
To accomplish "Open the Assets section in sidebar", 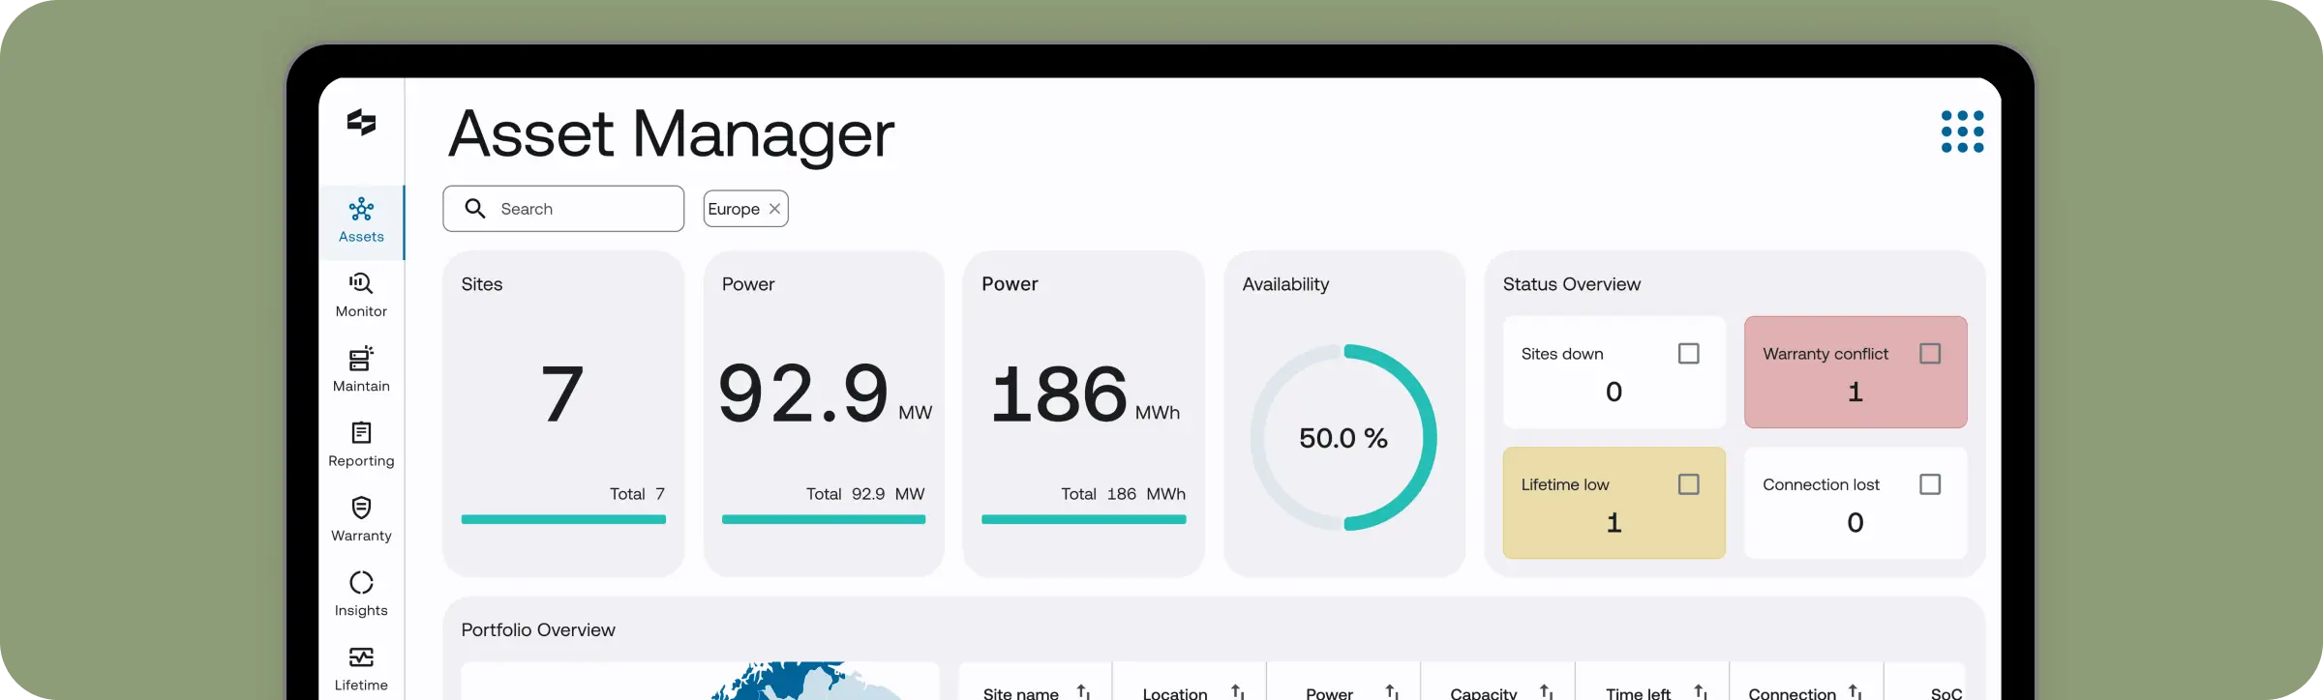I will click(361, 221).
